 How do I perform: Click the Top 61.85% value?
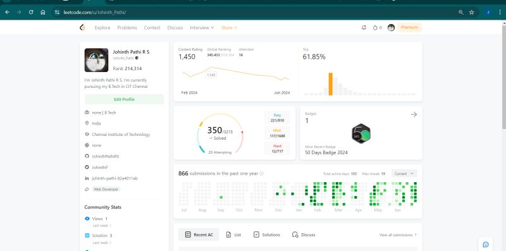[x=314, y=57]
